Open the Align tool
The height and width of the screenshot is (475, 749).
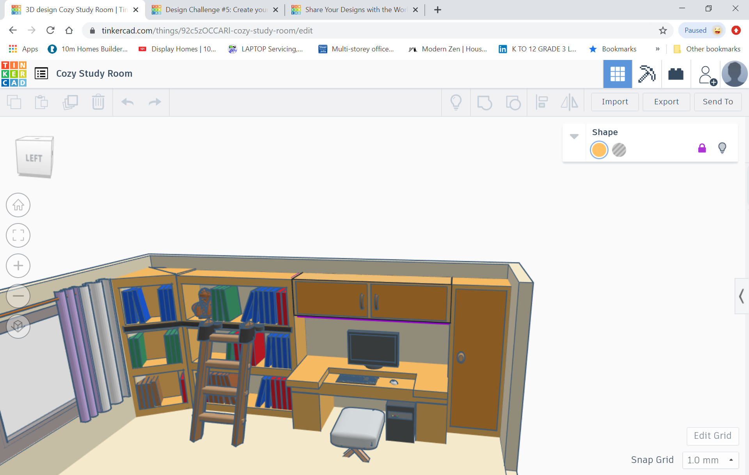point(542,102)
